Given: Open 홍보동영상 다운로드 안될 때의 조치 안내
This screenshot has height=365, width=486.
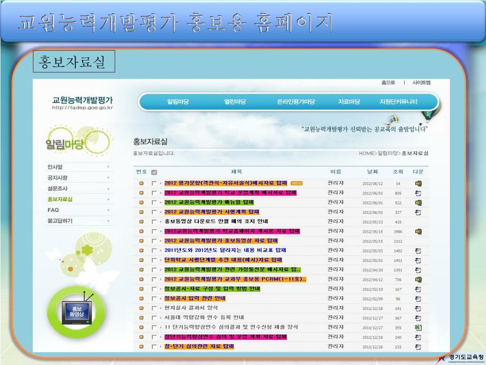Looking at the screenshot, I should tap(216, 221).
